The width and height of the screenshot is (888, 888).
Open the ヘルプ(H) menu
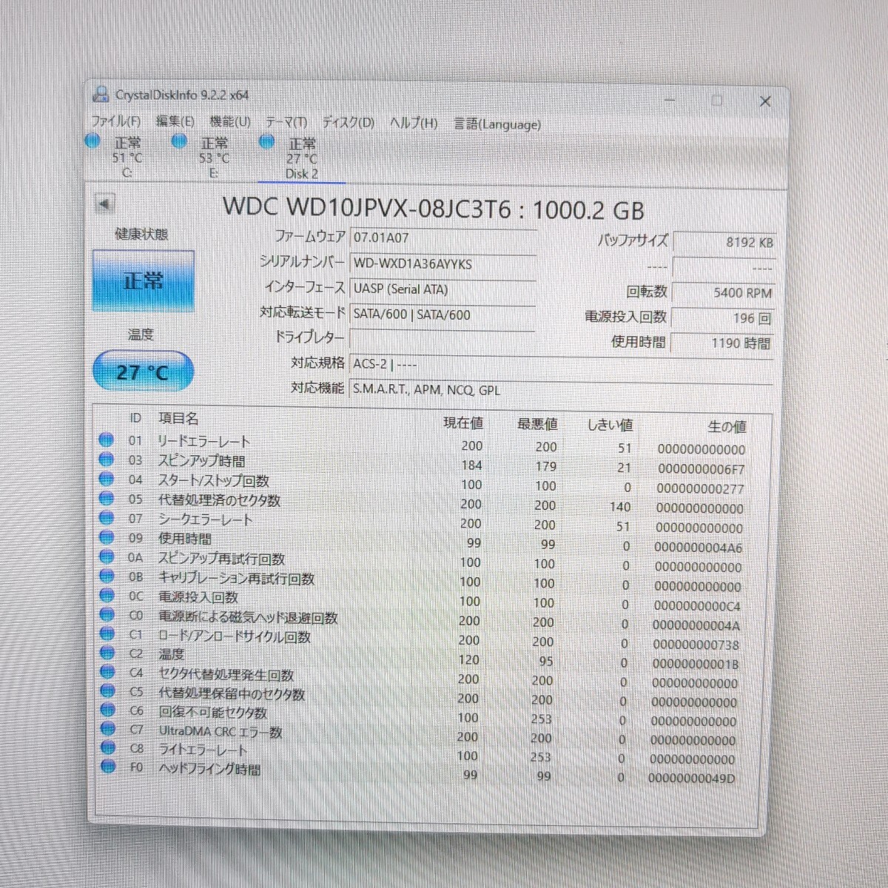[414, 124]
